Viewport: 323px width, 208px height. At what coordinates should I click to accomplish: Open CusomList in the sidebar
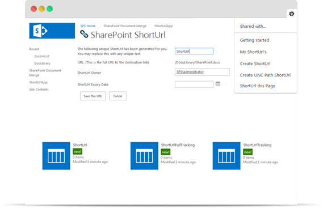point(42,56)
